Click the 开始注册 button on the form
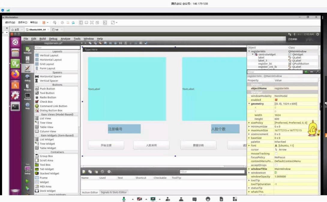This screenshot has width=327, height=202. coord(106,145)
